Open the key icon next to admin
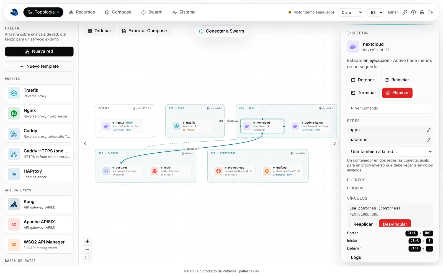 [x=405, y=12]
